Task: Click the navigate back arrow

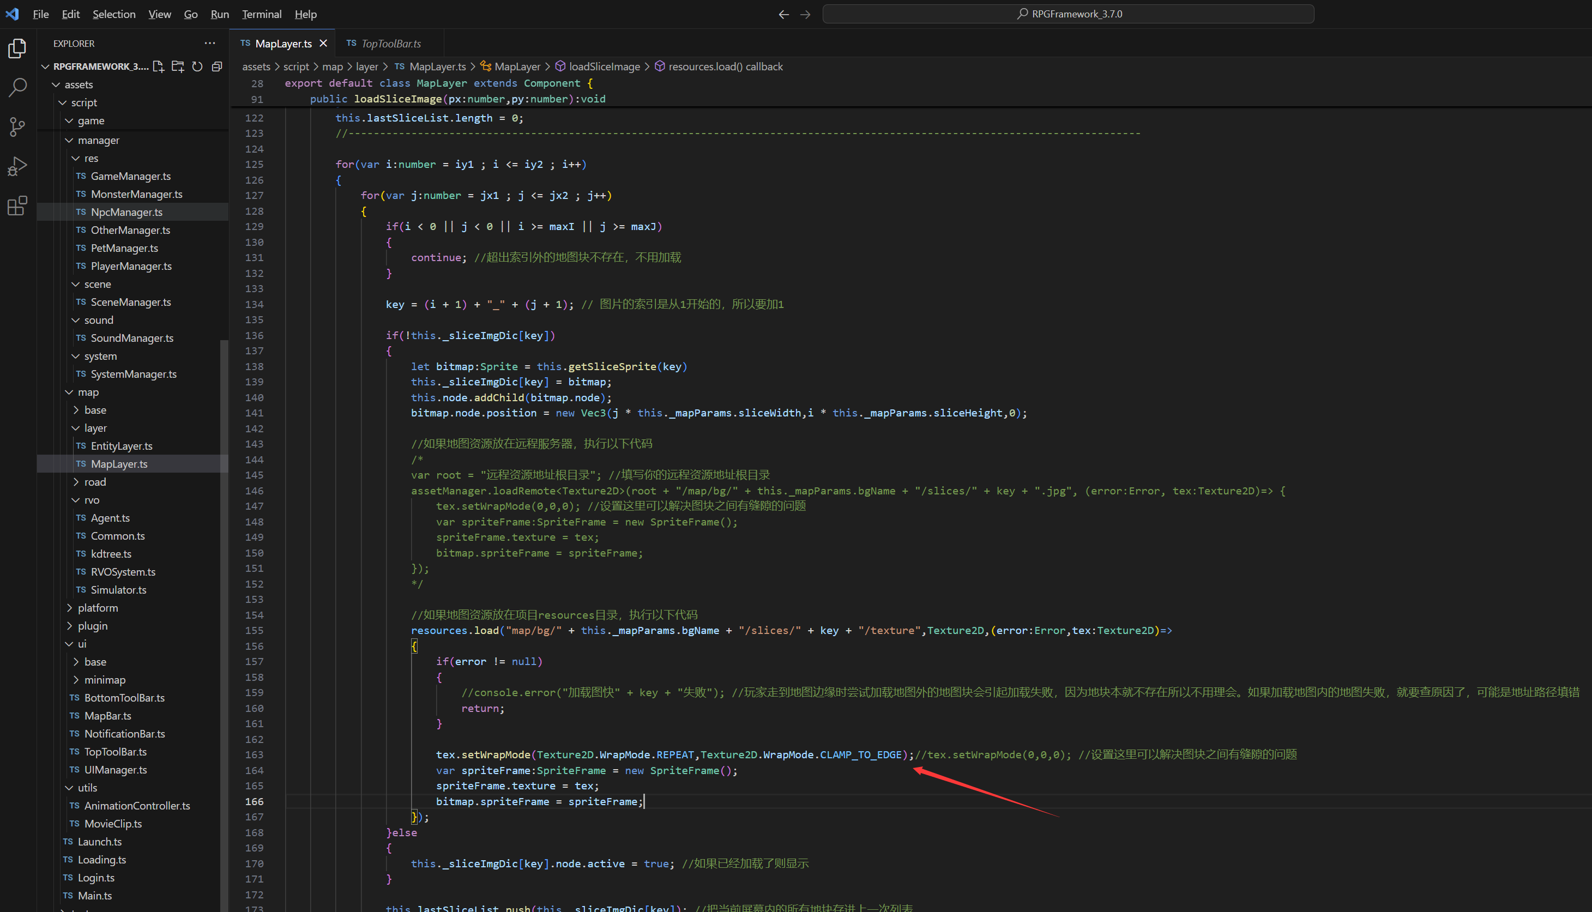Action: pos(783,14)
